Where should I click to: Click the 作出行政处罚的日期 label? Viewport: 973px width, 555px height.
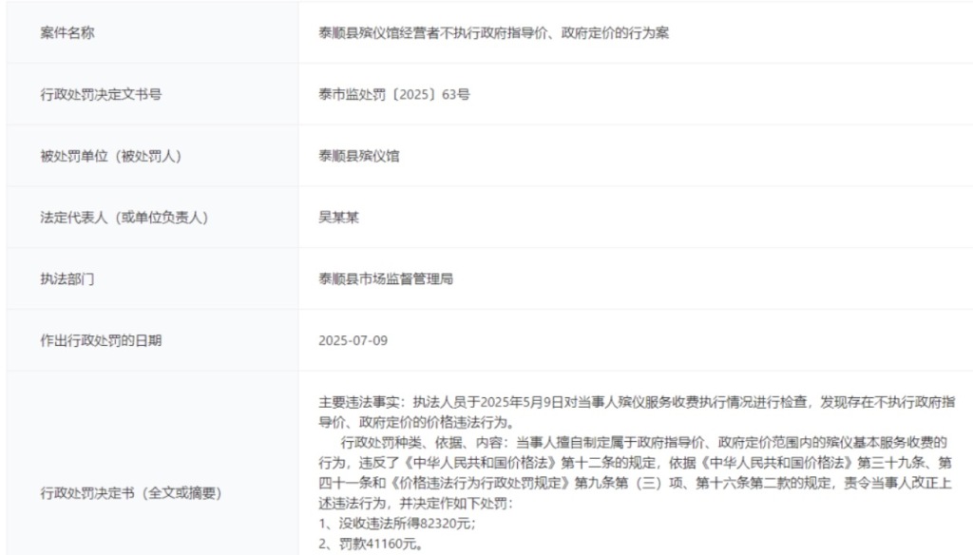point(101,340)
